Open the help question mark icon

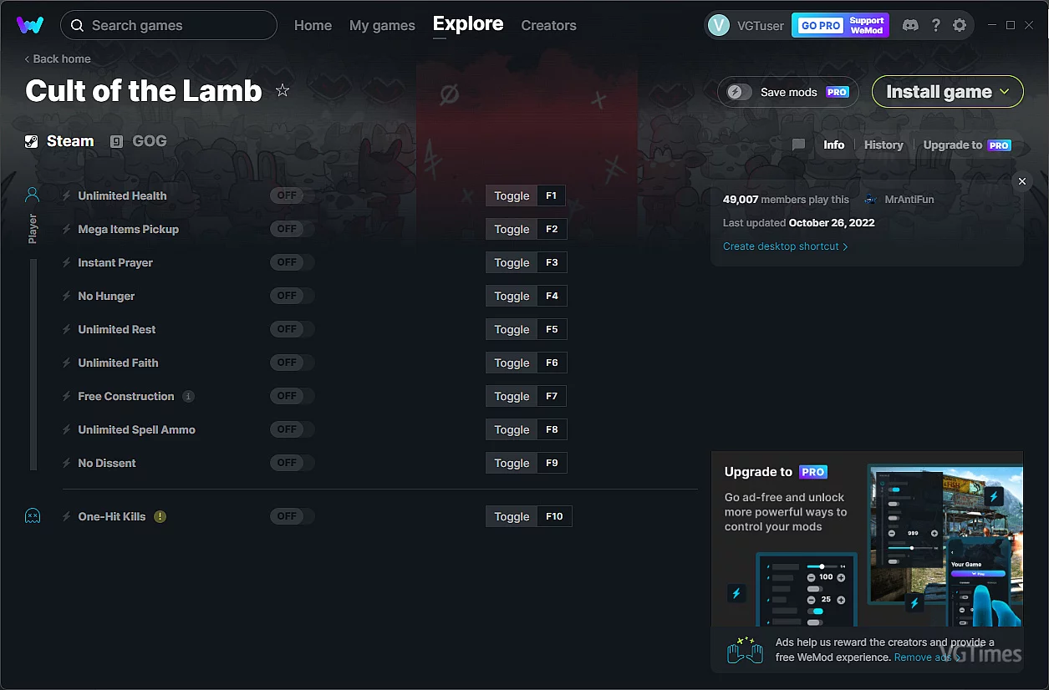(x=935, y=25)
